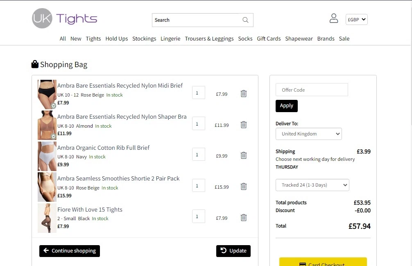This screenshot has width=412, height=266.
Task: Open the Shapewear menu item
Action: 299,38
